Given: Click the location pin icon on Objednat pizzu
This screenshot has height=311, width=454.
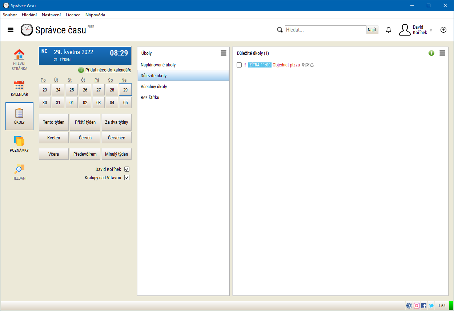Looking at the screenshot, I should pyautogui.click(x=303, y=65).
